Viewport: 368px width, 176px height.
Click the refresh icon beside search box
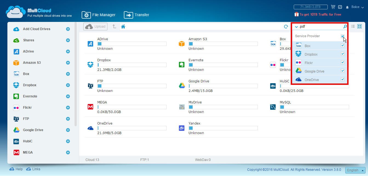pyautogui.click(x=286, y=27)
